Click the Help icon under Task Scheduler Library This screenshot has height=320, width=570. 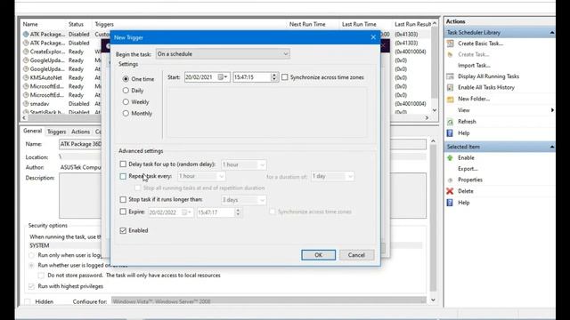click(450, 133)
